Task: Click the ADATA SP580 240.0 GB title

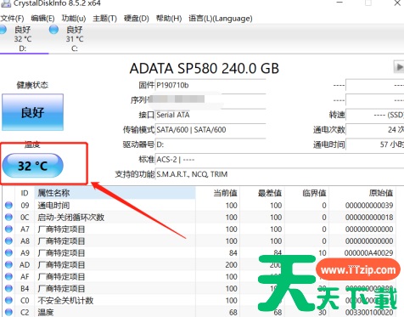Action: pyautogui.click(x=205, y=68)
